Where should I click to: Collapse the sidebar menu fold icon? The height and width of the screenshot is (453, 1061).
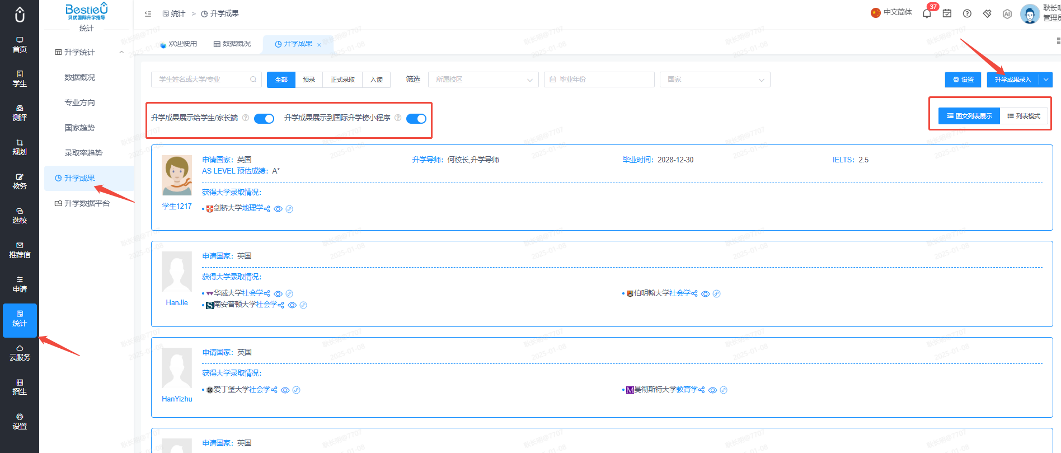[148, 13]
